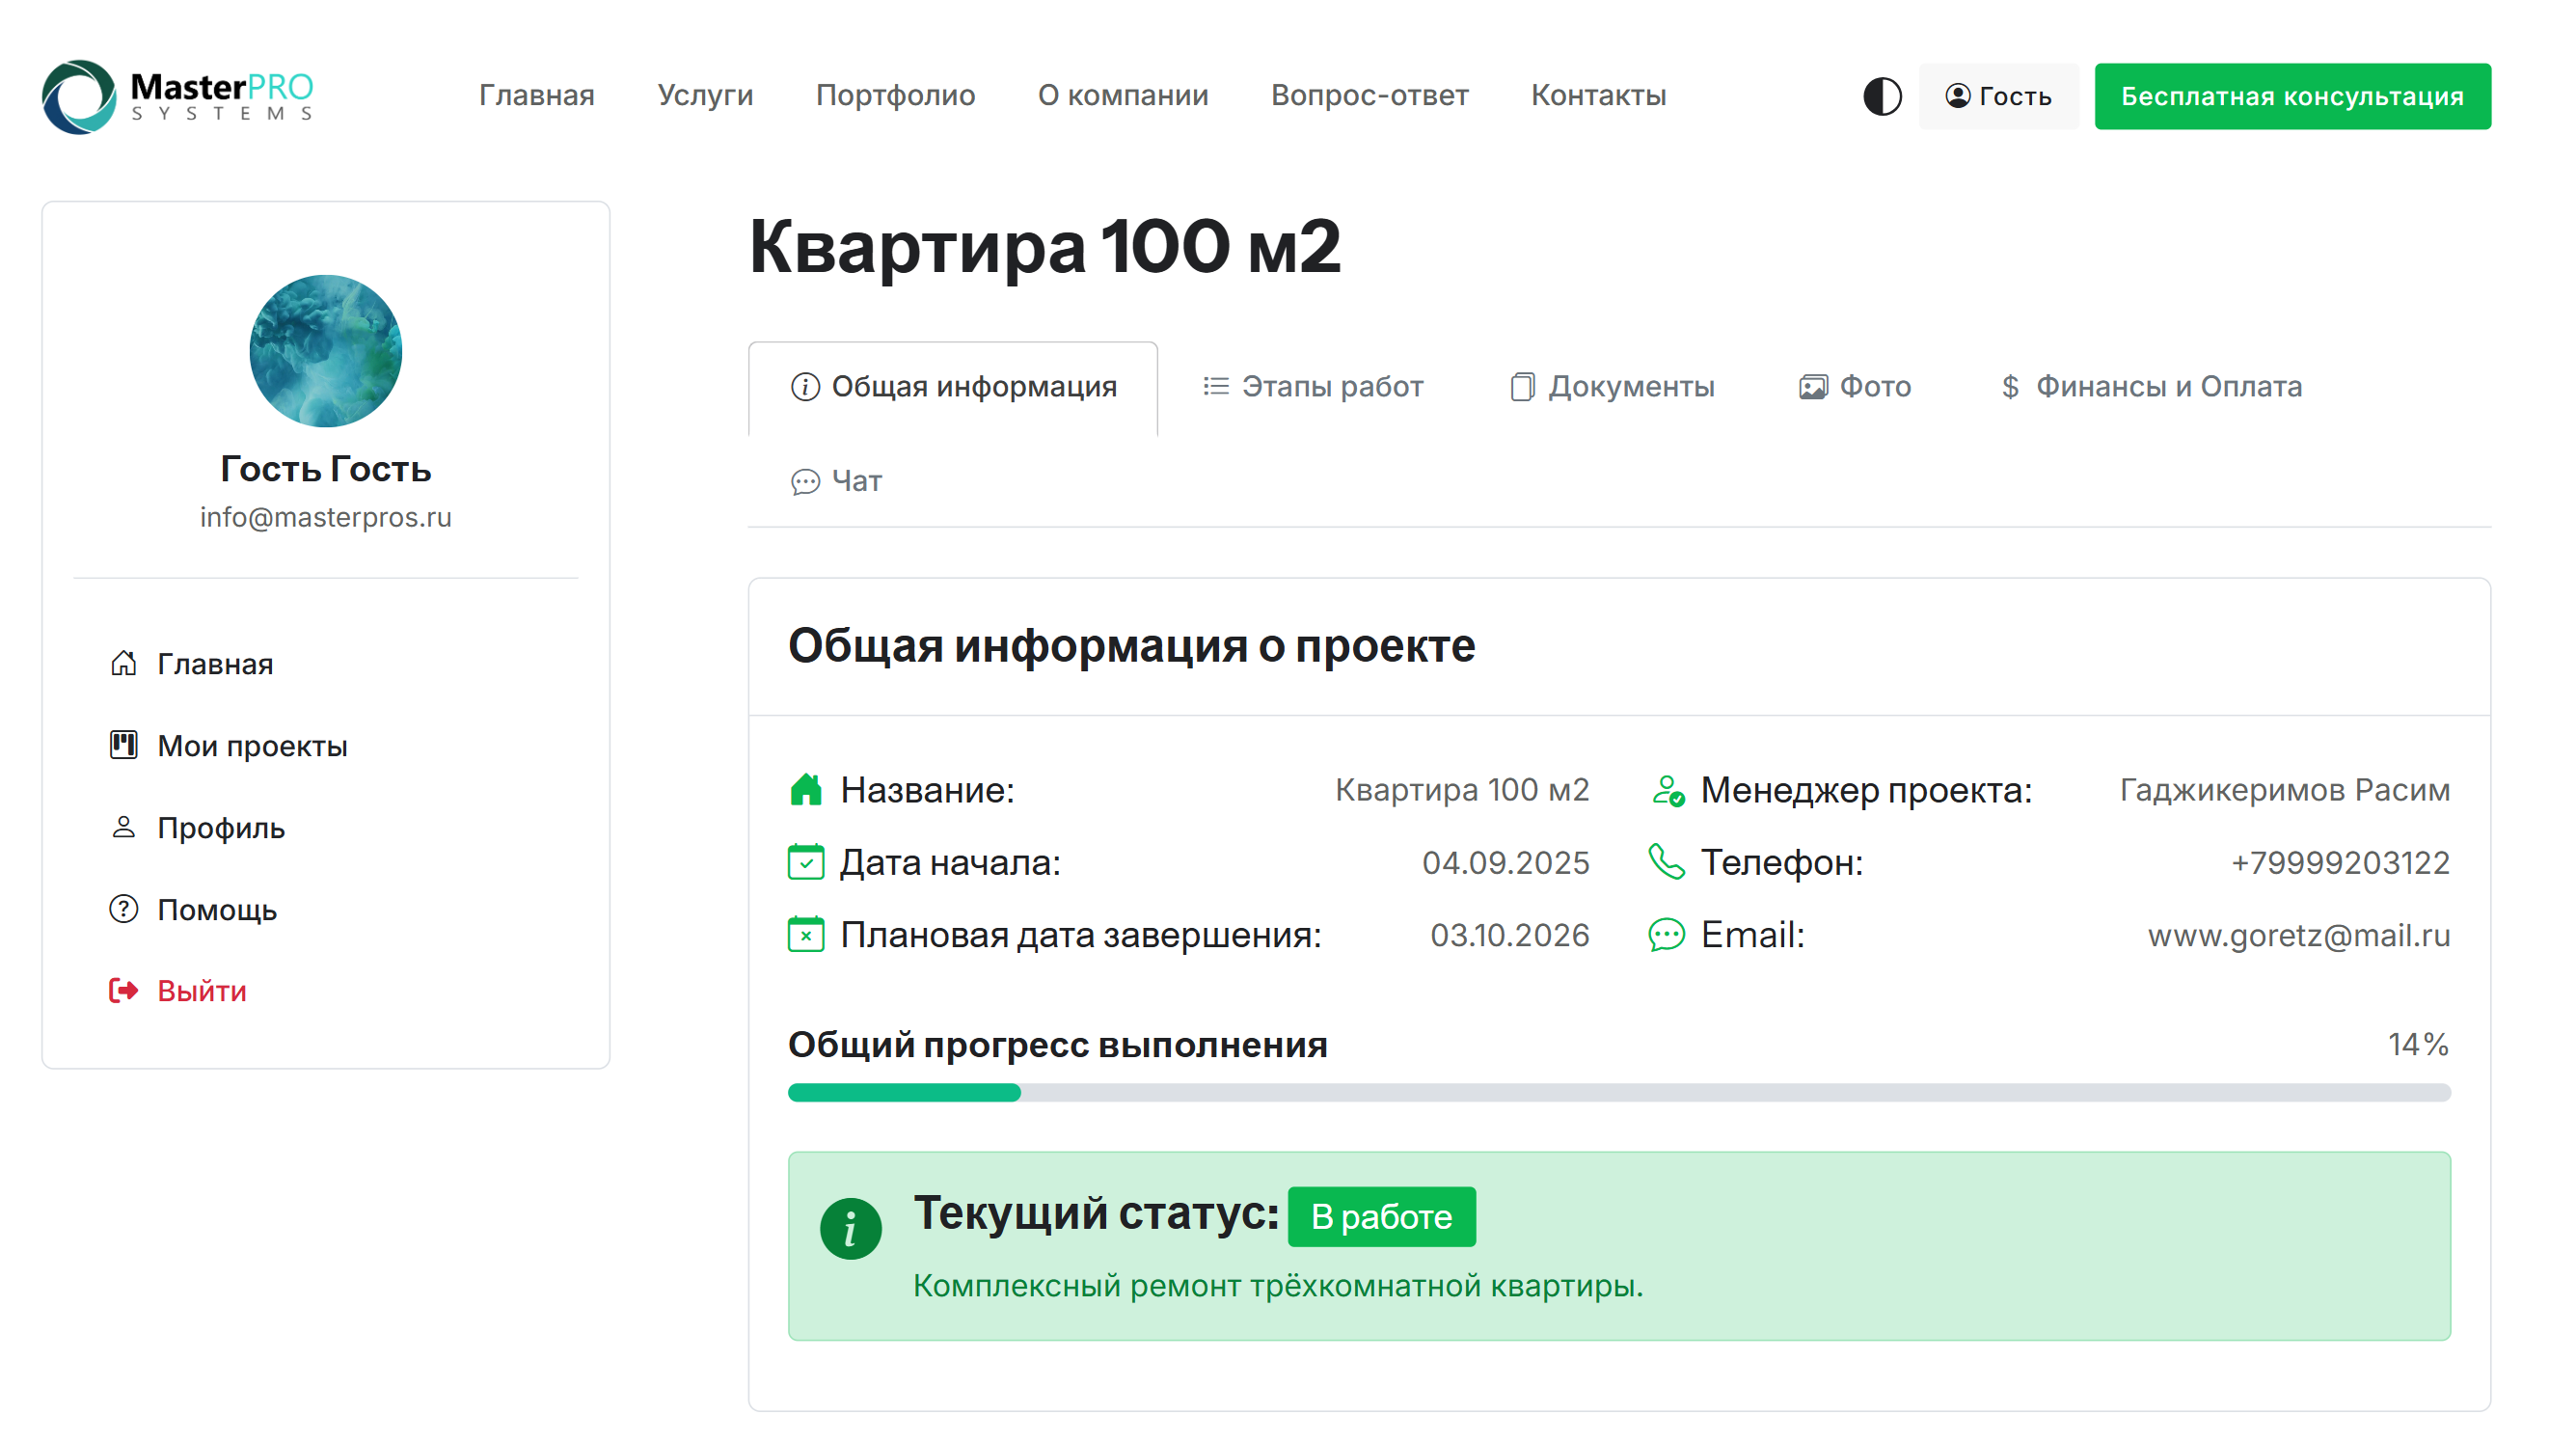Click the overall progress bar
This screenshot has width=2576, height=1442.
[1619, 1092]
